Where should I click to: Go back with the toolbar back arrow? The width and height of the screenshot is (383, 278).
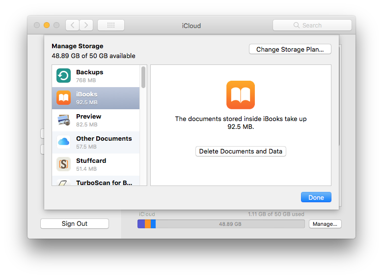point(73,25)
